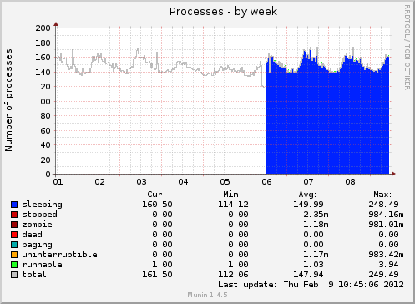Screen dimensions: 415x304
Task: Click the blue sleeping legend swatch
Action: (x=14, y=205)
